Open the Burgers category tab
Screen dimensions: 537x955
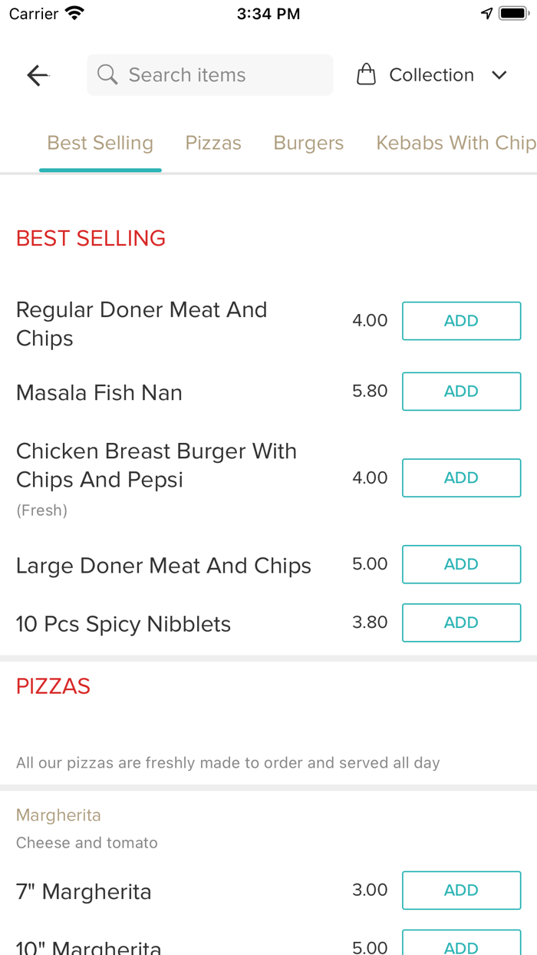308,143
